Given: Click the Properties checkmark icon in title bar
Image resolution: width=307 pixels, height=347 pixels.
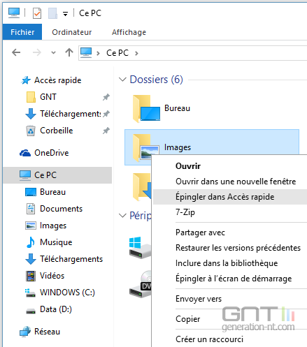Looking at the screenshot, I should tap(37, 13).
